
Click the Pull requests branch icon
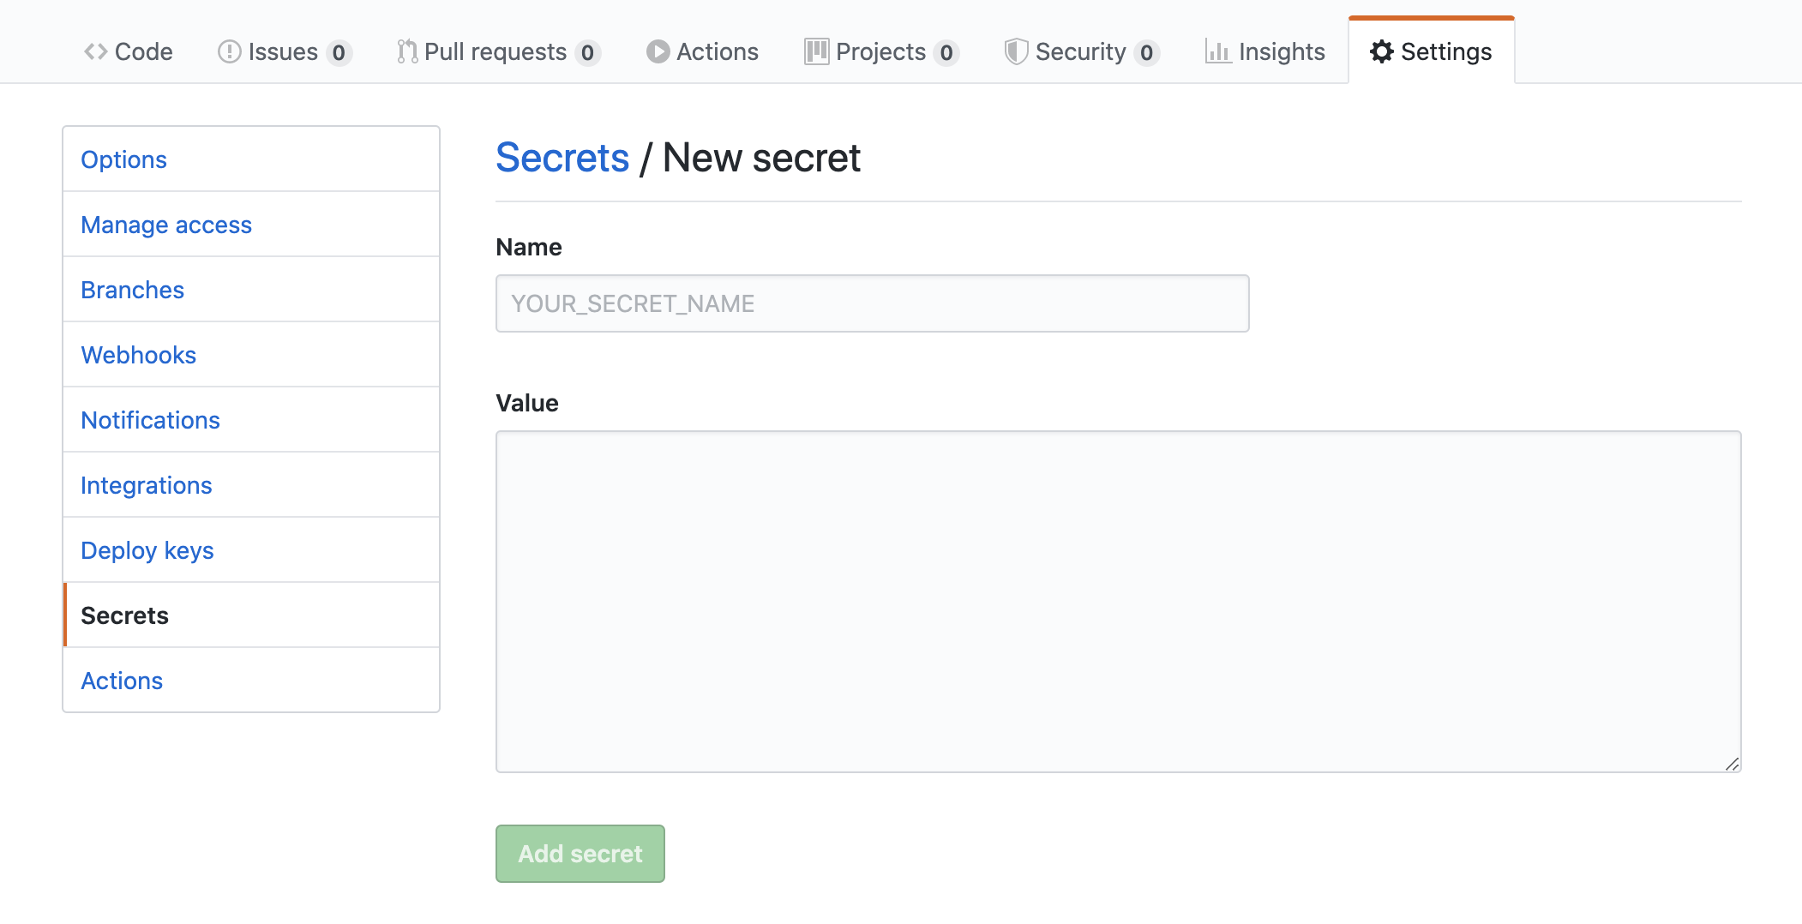click(x=406, y=51)
